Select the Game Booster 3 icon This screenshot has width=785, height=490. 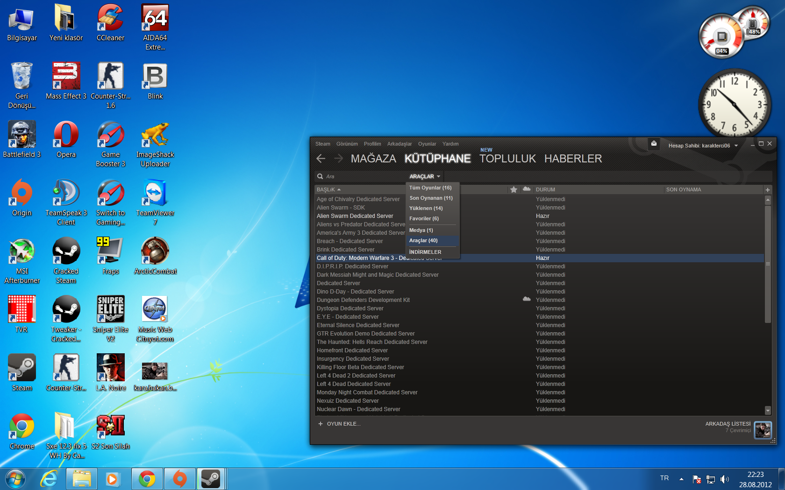click(110, 144)
